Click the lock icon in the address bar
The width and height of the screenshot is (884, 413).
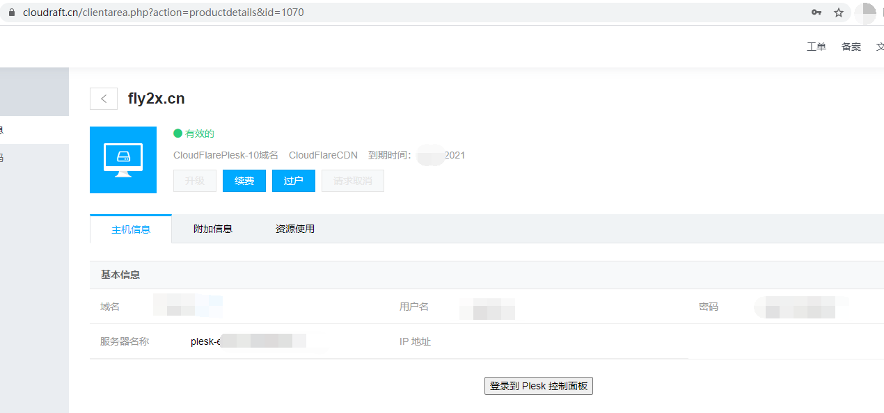pos(11,13)
